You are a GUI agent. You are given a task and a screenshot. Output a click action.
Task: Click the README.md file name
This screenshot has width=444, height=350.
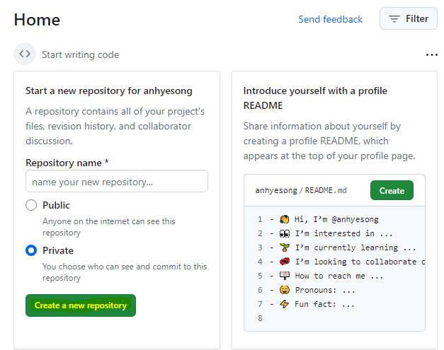[x=326, y=191]
